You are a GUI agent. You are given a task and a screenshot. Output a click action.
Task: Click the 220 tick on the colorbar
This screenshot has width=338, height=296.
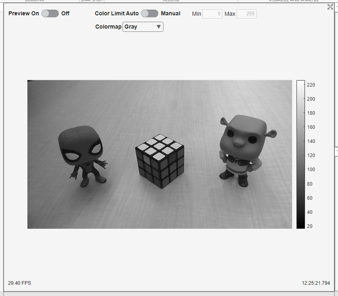coord(311,85)
